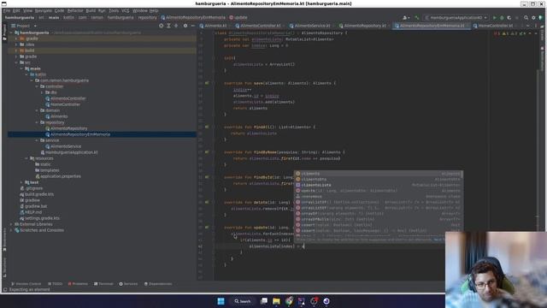Choose alimentoLista suggestion in completion popup

pyautogui.click(x=379, y=185)
